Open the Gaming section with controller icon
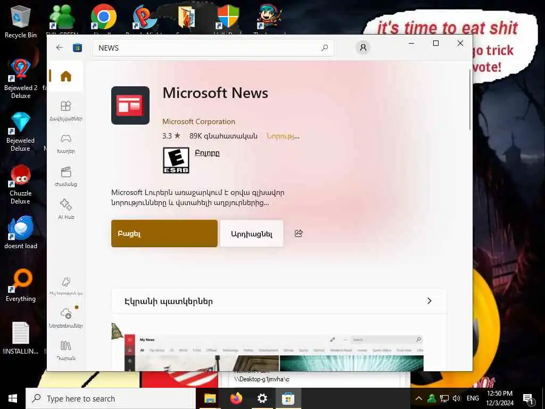 (65, 144)
